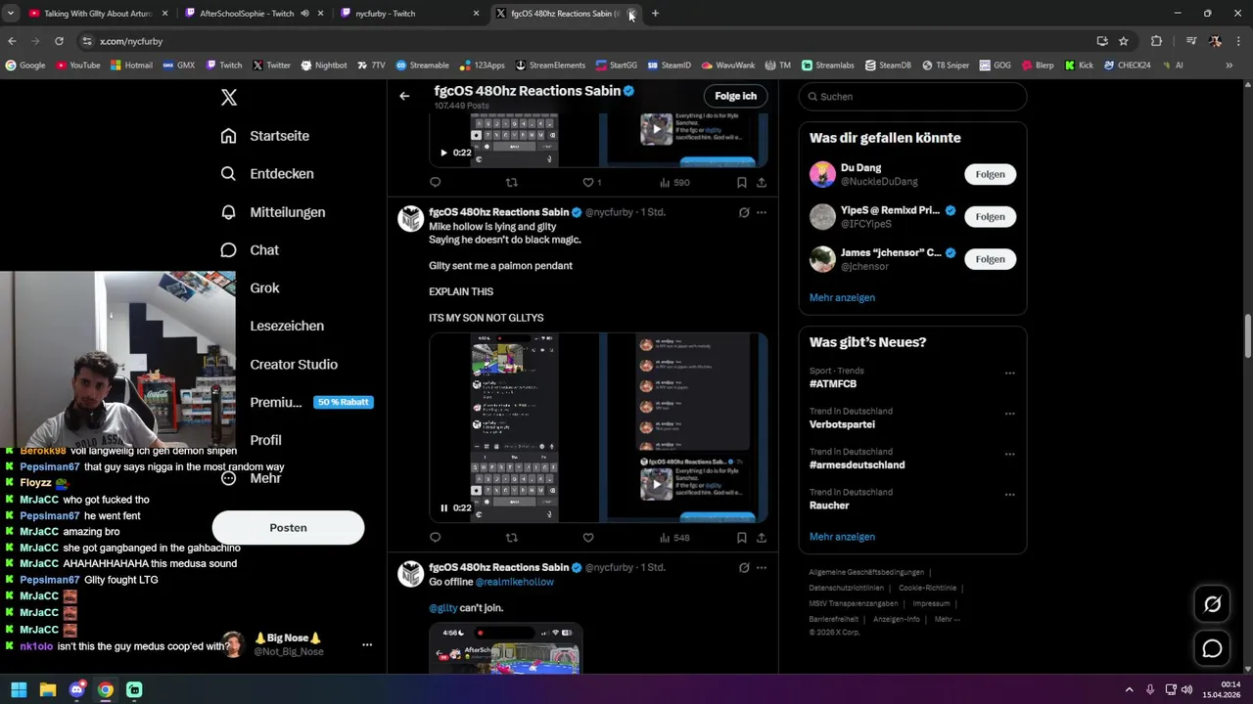Click @realmikehollow mention link
The image size is (1253, 704).
point(515,582)
